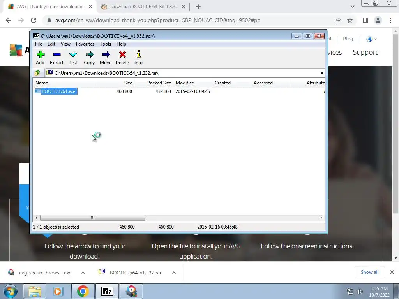Screen dimensions: 399x299
Task: Open the View menu
Action: click(65, 44)
